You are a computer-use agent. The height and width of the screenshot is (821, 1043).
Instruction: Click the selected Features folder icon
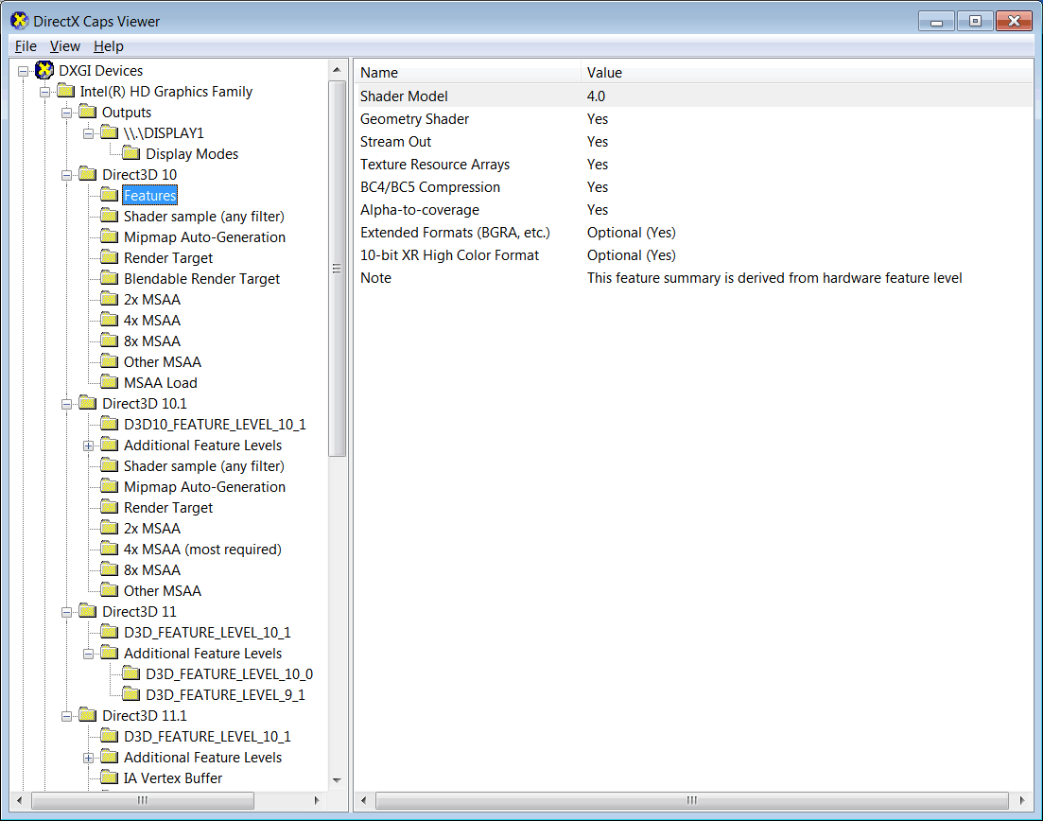109,195
